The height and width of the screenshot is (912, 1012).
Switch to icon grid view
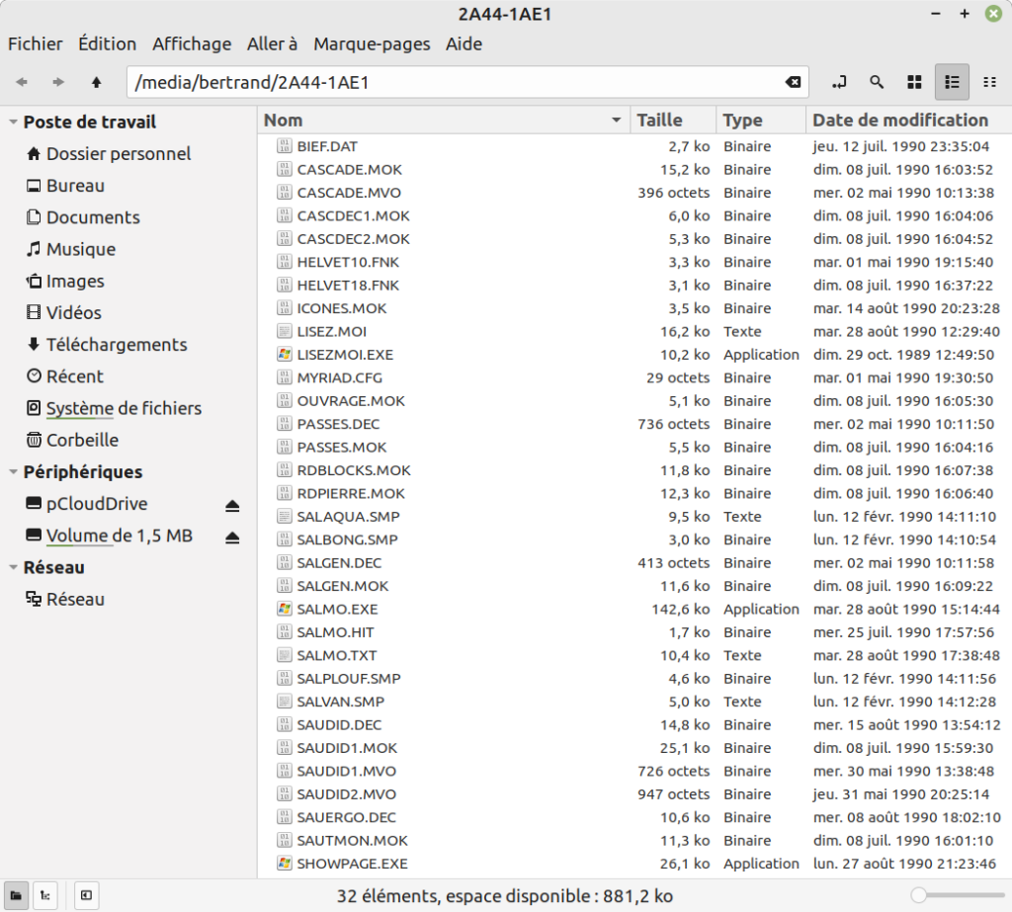[x=914, y=82]
